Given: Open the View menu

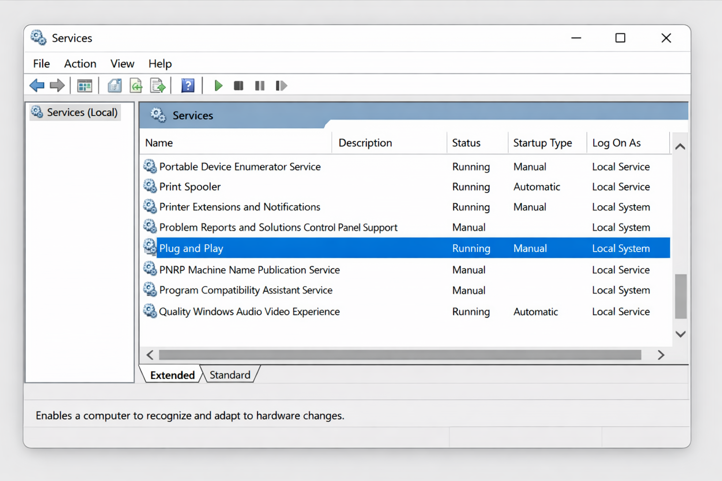Looking at the screenshot, I should coord(122,63).
